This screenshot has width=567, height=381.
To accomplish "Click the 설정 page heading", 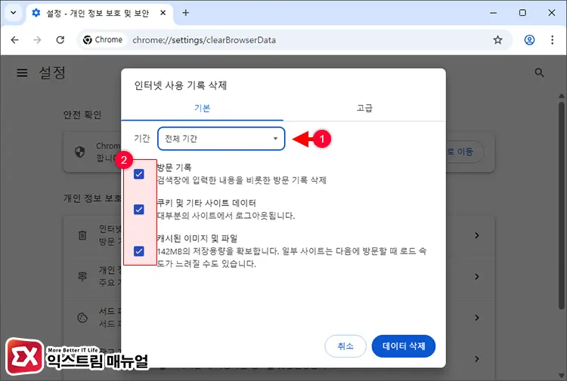I will 52,73.
